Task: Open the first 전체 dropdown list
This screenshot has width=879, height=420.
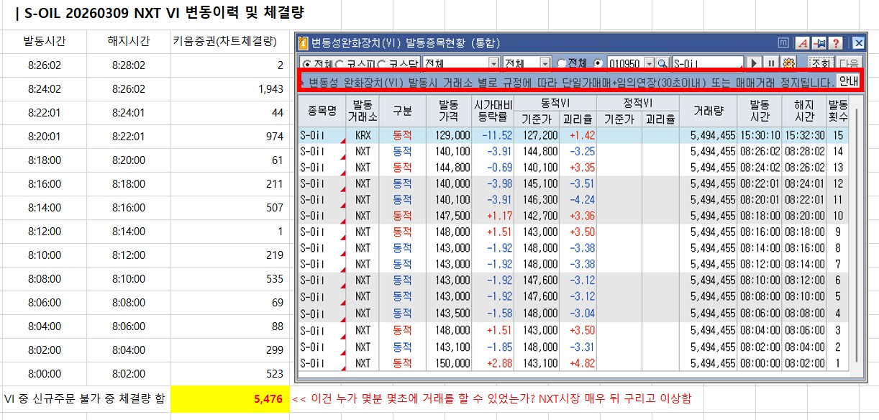Action: coord(461,63)
